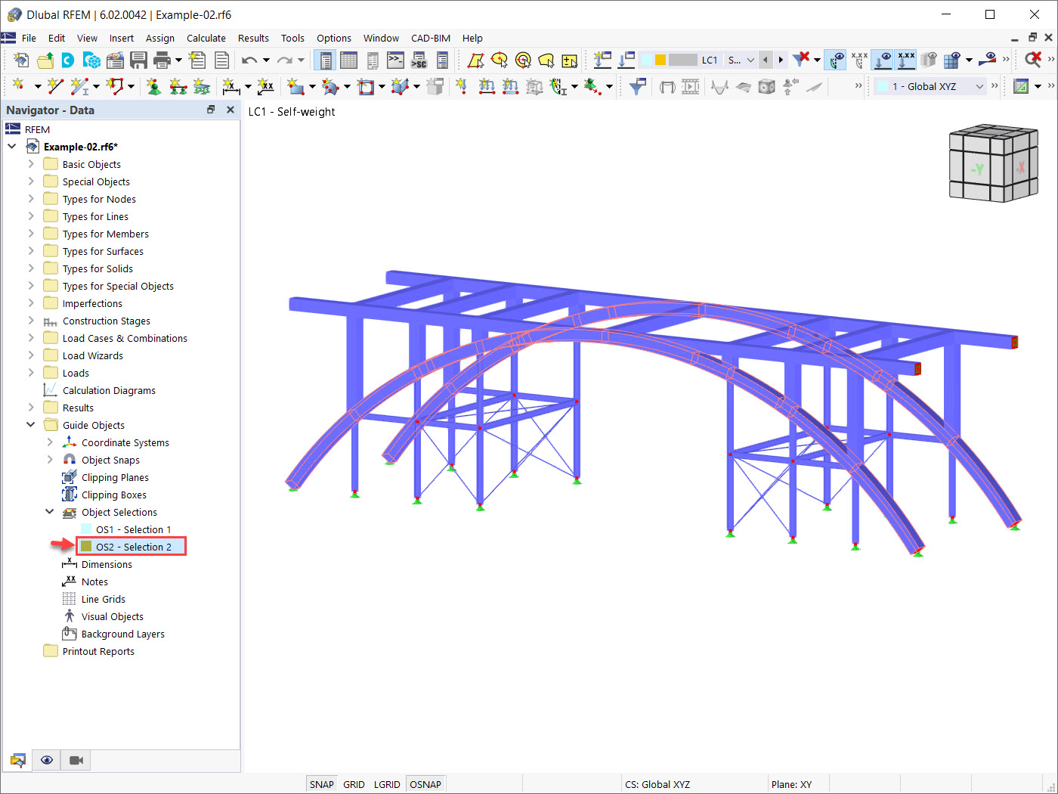The height and width of the screenshot is (794, 1058).
Task: Toggle the Navigator panel display button
Action: (326, 60)
